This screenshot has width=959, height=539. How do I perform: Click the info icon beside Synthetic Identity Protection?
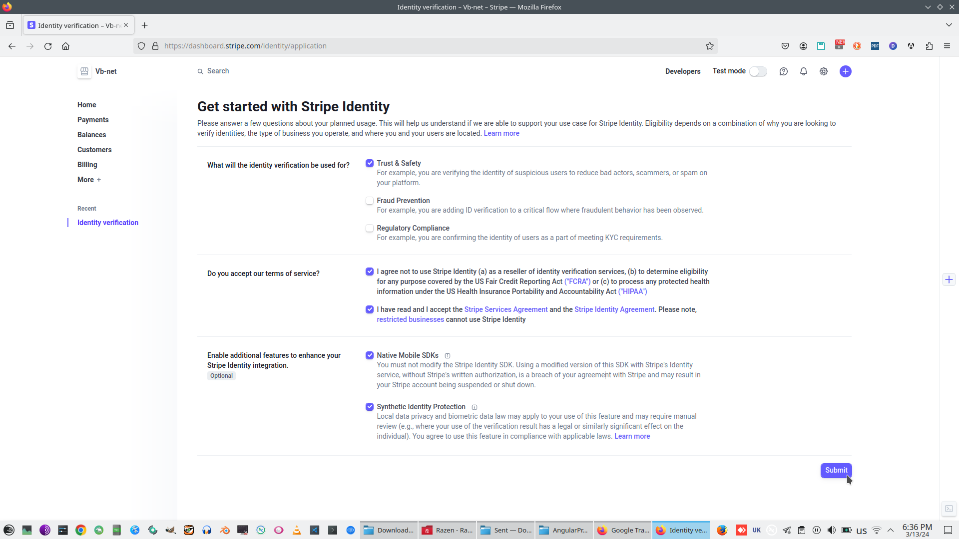point(475,407)
